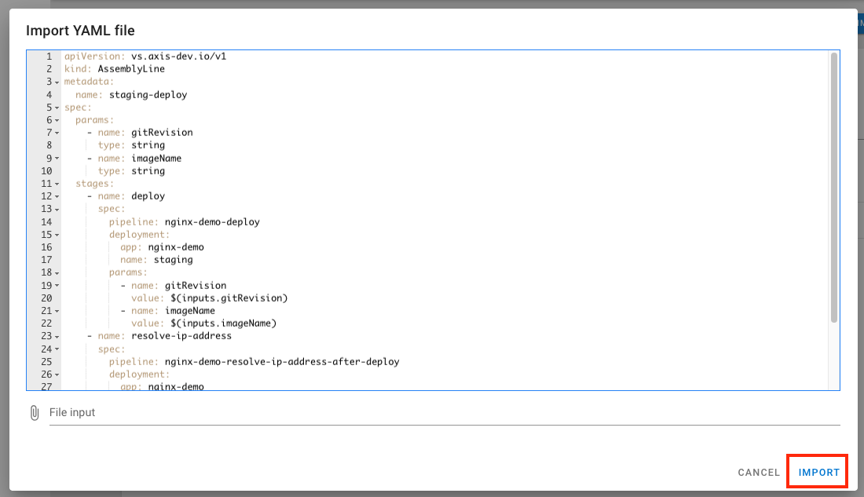Click the nginx-demo-deploy pipeline value

218,222
